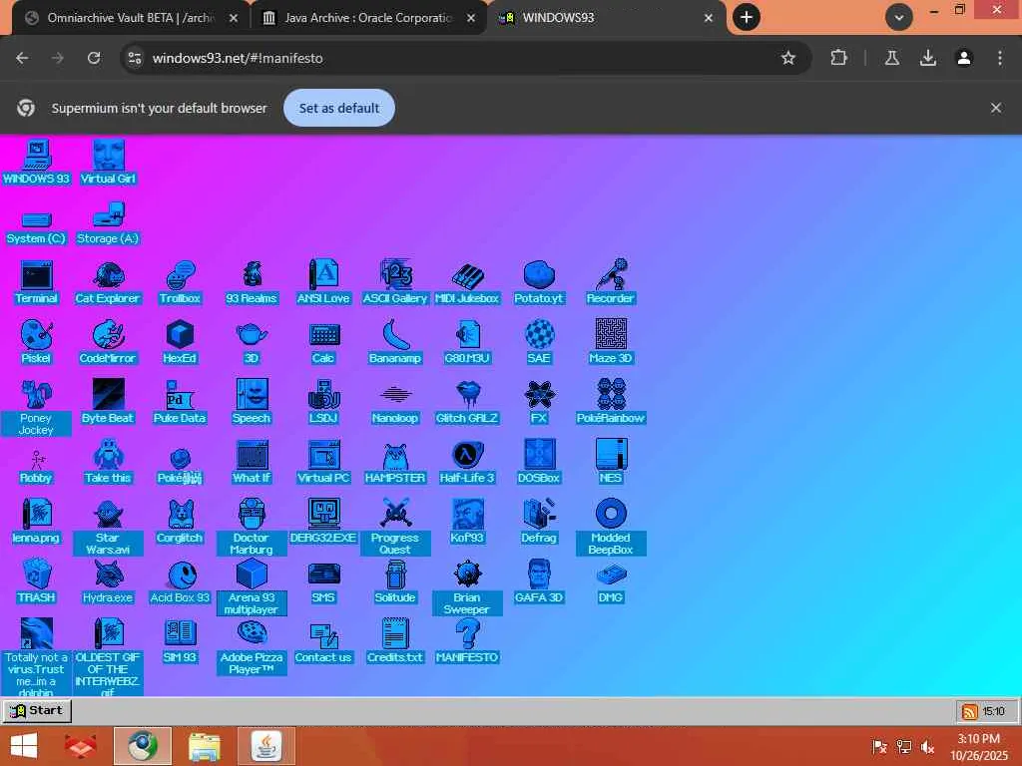Viewport: 1022px width, 766px height.
Task: Open Storage (A:) drive icon
Action: (x=108, y=223)
